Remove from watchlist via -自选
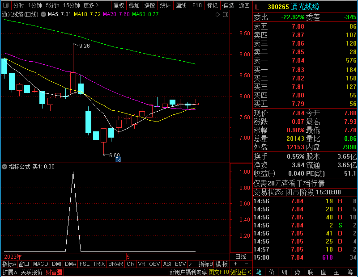This screenshot has height=277, width=358. [228, 5]
